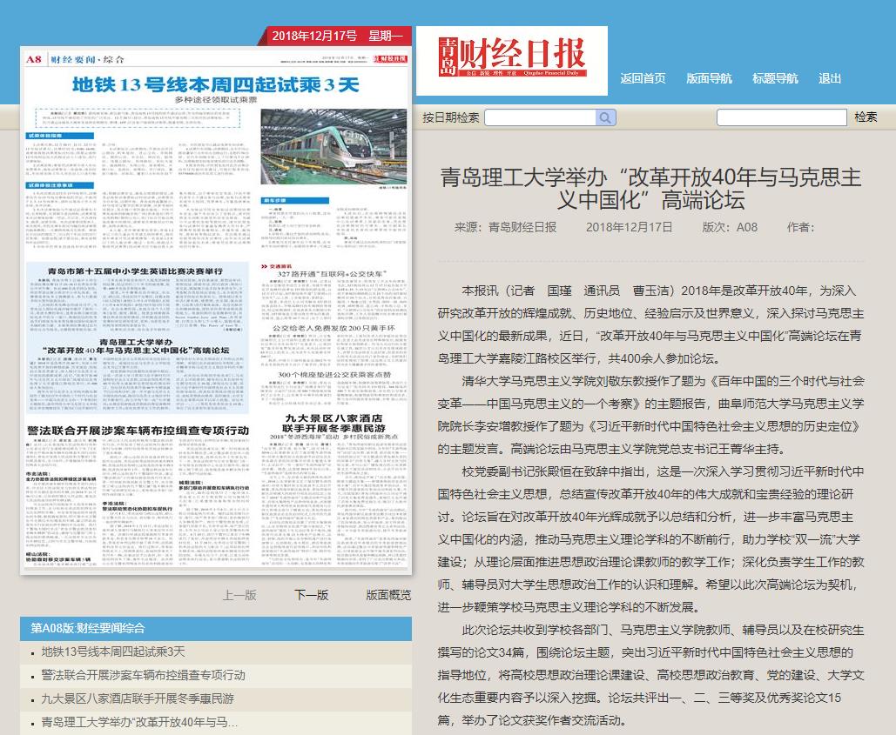Go to next page 下一版
The image size is (896, 735).
(x=312, y=595)
